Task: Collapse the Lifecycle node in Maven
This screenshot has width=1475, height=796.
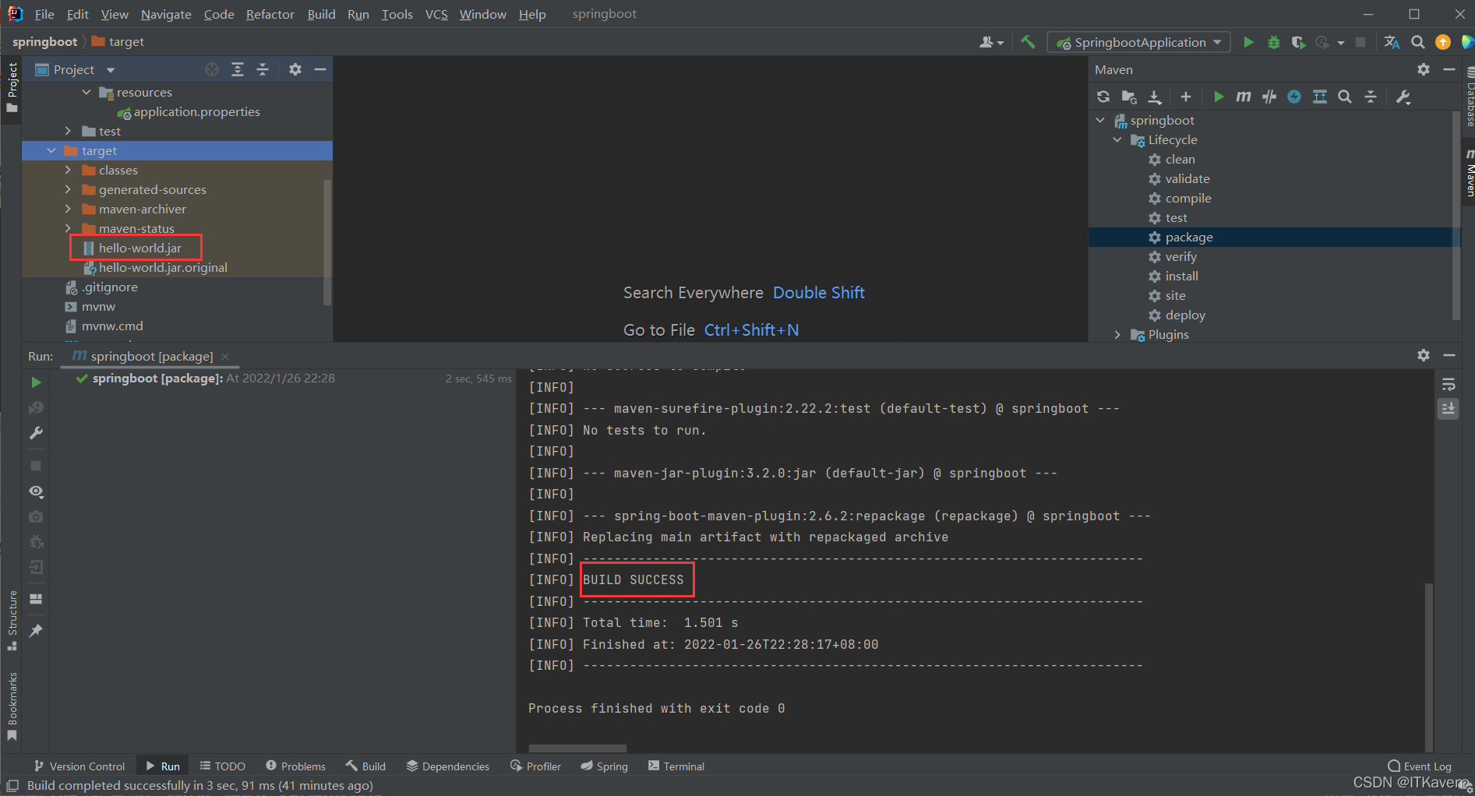Action: point(1117,139)
